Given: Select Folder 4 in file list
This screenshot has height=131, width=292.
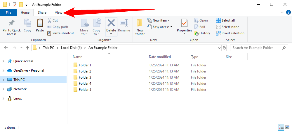Looking at the screenshot, I should [x=82, y=84].
